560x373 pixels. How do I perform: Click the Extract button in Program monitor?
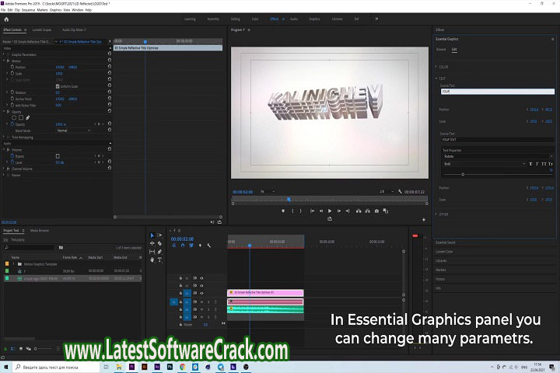[367, 211]
